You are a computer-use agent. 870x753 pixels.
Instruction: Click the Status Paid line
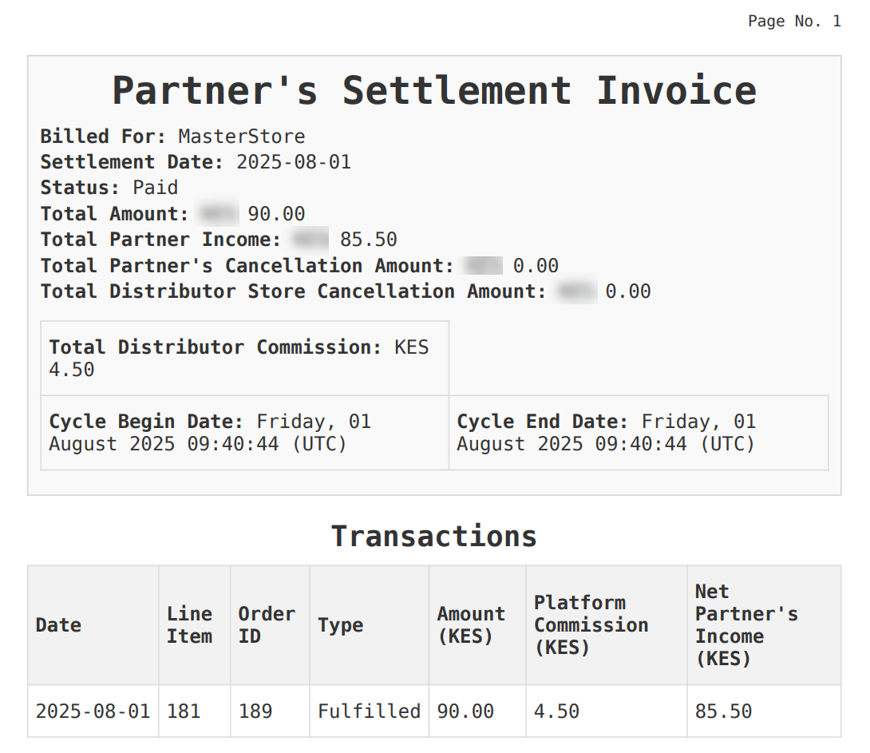point(109,188)
